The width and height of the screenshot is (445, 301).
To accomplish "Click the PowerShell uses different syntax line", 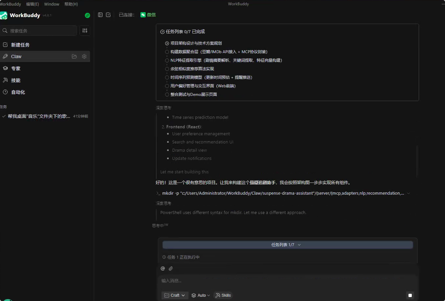I will click(x=233, y=213).
